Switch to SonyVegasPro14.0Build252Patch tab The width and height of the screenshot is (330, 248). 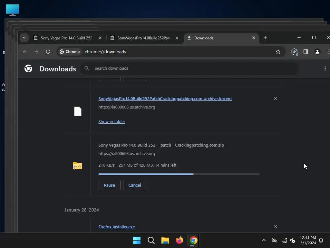(x=144, y=38)
